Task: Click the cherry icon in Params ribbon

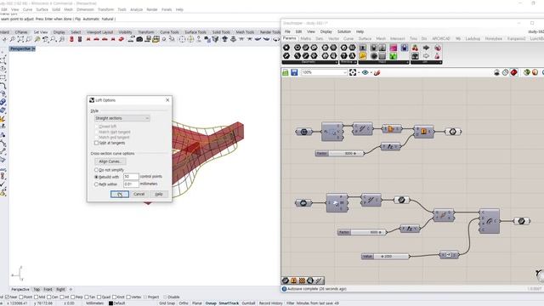Action: [415, 48]
